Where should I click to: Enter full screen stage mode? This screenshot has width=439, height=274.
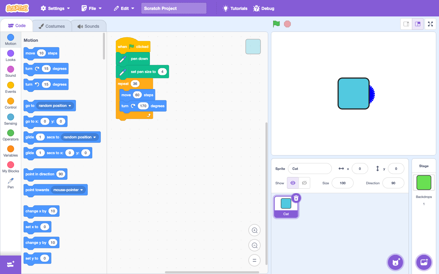[x=430, y=24]
